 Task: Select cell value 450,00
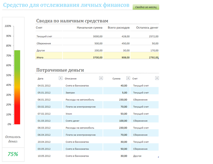(x=126, y=44)
